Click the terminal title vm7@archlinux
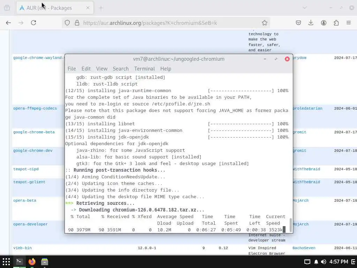Screen dimensions: 357x268 (179, 59)
